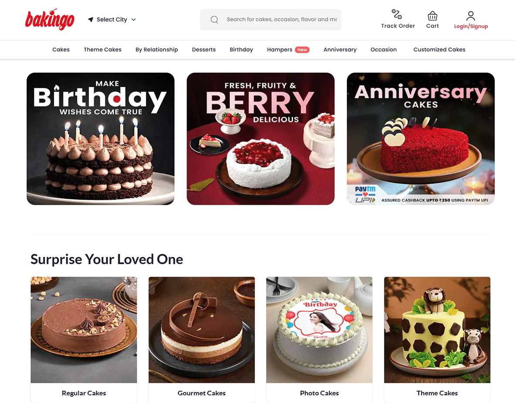Viewport: 515px width, 403px height.
Task: Go to Customized Cakes
Action: pyautogui.click(x=439, y=50)
